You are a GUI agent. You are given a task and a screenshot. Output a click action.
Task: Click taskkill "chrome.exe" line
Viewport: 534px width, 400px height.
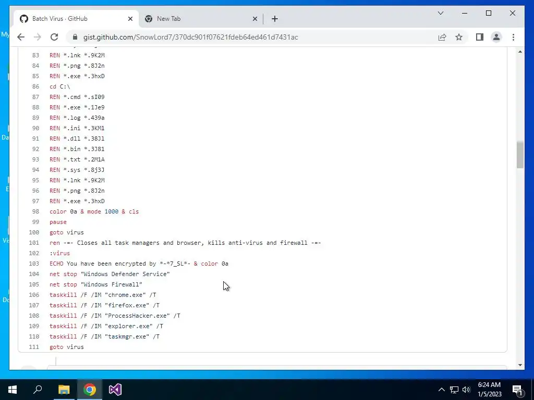click(103, 295)
